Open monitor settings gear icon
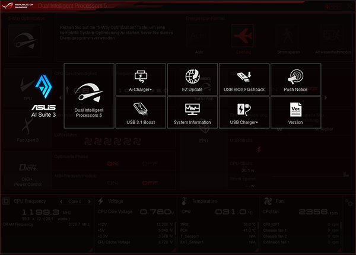 tap(349, 203)
